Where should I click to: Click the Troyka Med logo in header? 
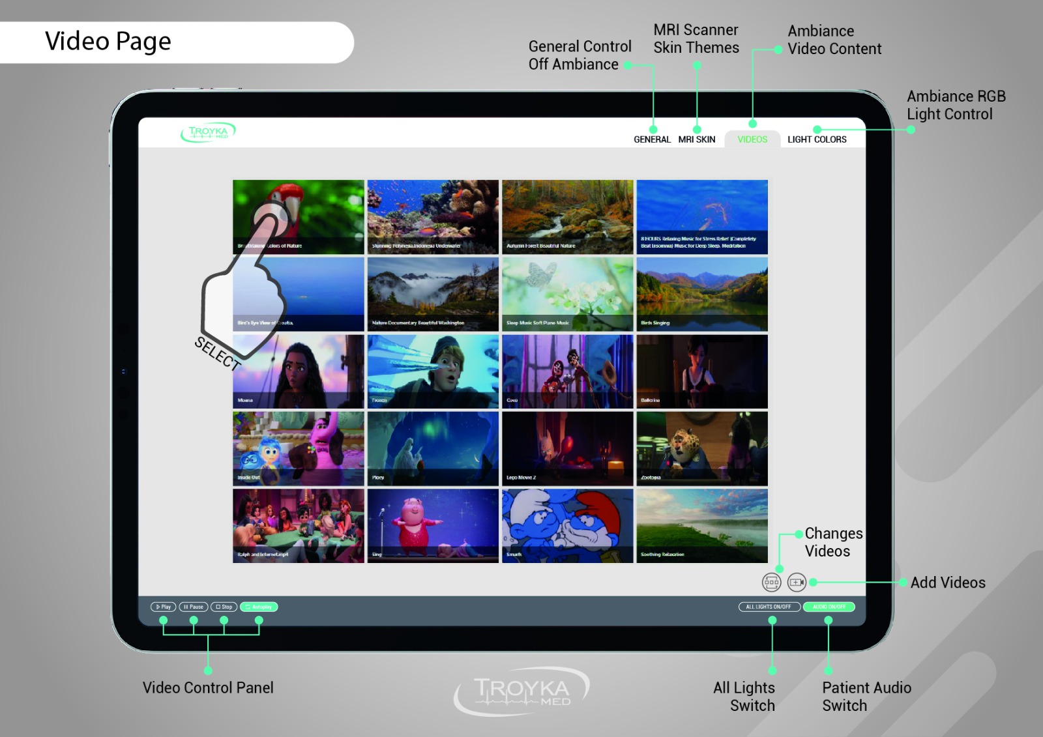[x=208, y=132]
